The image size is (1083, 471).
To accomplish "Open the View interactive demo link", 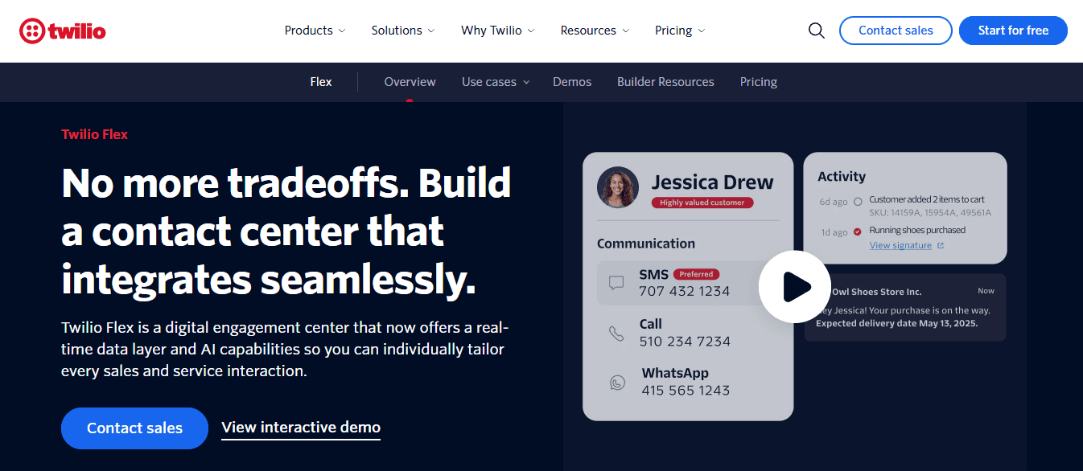I will (x=300, y=427).
